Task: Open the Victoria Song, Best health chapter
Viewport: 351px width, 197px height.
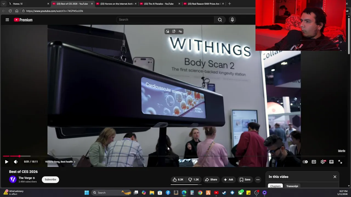Action: pos(60,162)
